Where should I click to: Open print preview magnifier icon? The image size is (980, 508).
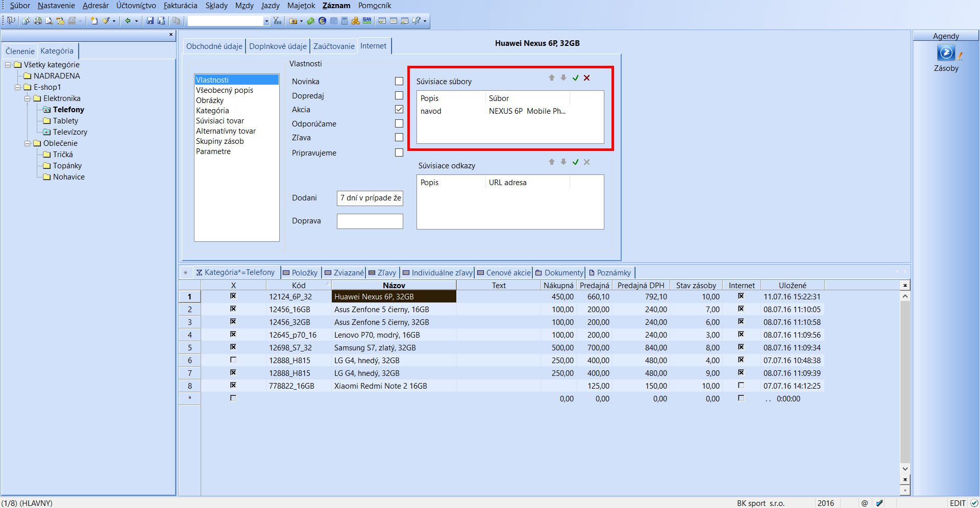click(49, 21)
